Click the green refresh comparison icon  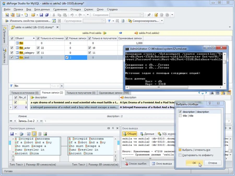(x=54, y=21)
